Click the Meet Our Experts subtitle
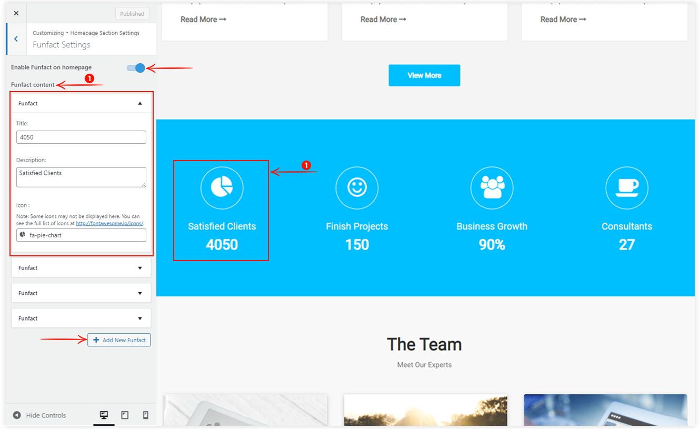Screen dimensions: 700x429 click(x=424, y=365)
